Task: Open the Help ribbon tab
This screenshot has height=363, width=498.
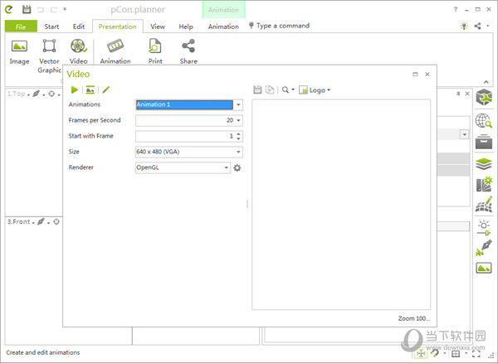Action: click(186, 27)
